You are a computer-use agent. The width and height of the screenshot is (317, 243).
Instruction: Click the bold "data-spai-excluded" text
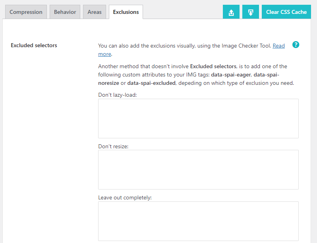151,83
